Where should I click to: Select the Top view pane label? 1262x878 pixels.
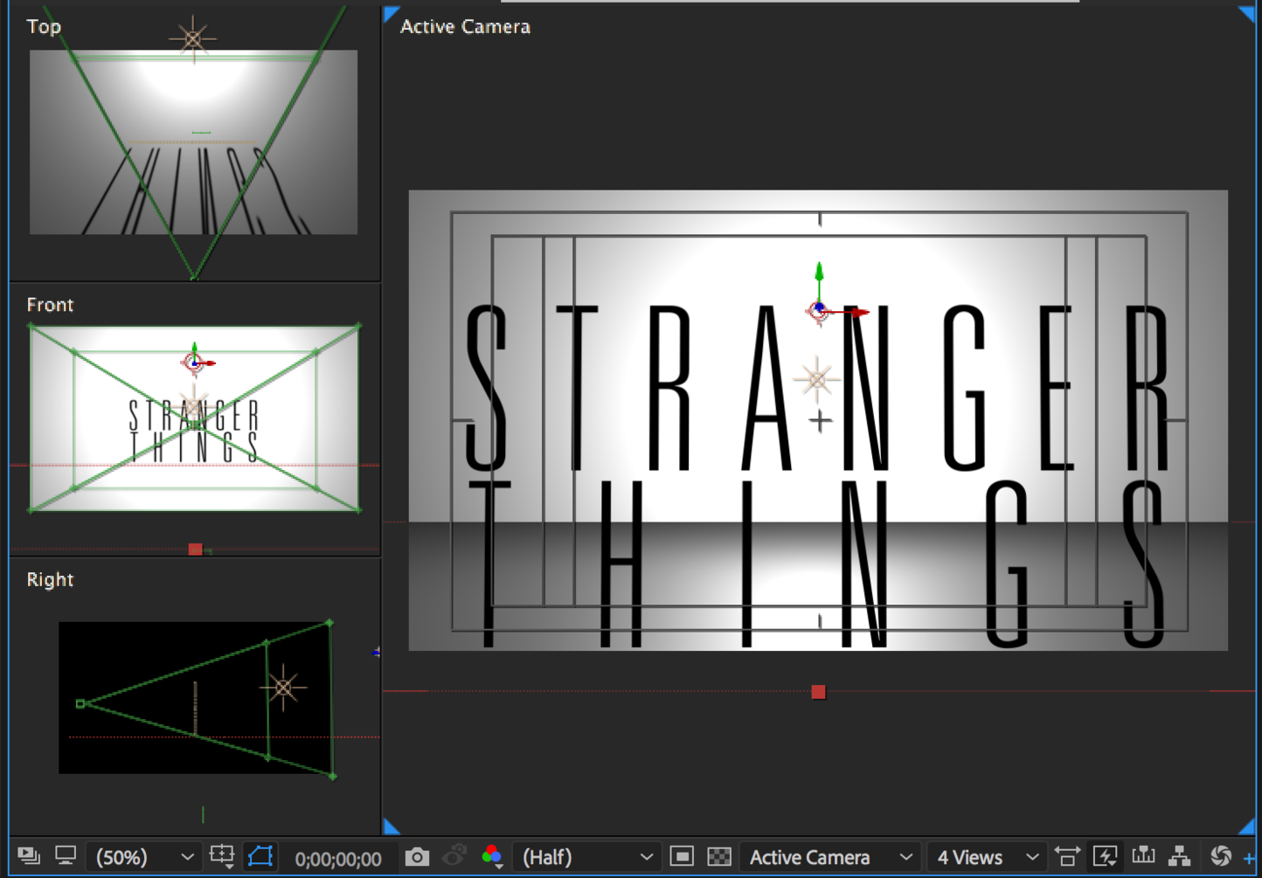[44, 26]
